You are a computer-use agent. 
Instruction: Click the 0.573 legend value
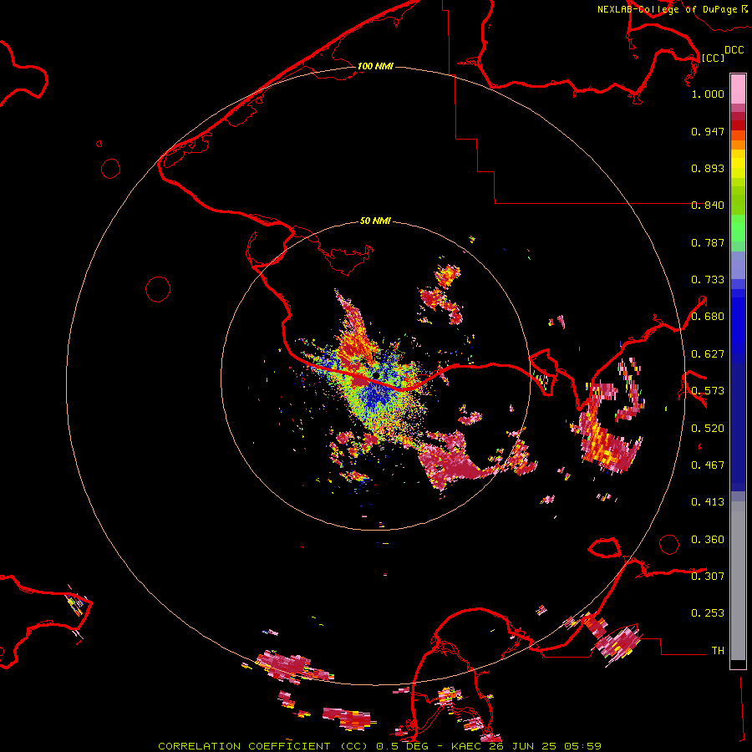[708, 391]
